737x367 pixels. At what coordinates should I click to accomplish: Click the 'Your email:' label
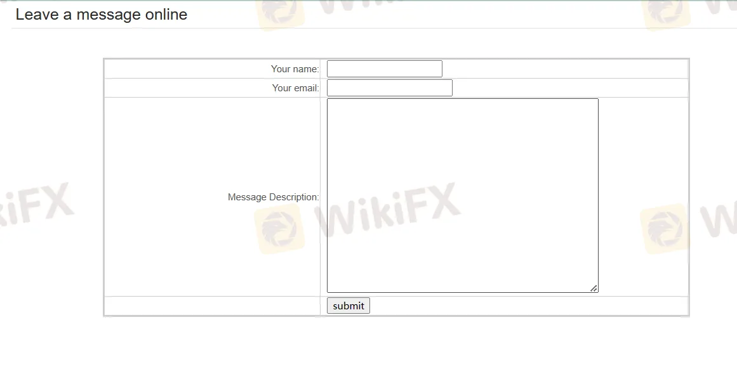(295, 88)
